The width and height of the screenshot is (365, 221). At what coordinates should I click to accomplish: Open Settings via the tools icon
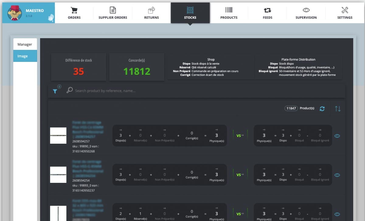[345, 10]
